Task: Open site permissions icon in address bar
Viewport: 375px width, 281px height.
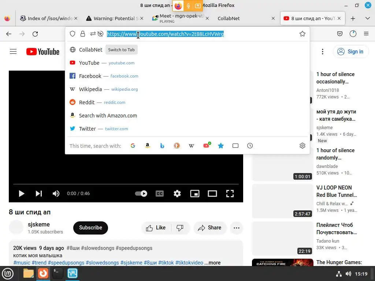Action: 93,34
